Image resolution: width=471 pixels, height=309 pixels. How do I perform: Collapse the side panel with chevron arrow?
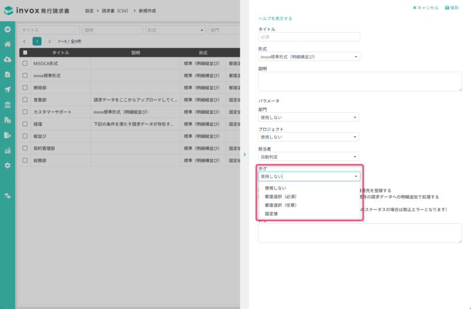click(244, 154)
